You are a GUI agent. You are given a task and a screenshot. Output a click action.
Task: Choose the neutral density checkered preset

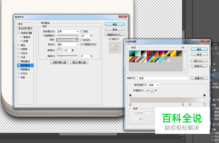coord(167,59)
